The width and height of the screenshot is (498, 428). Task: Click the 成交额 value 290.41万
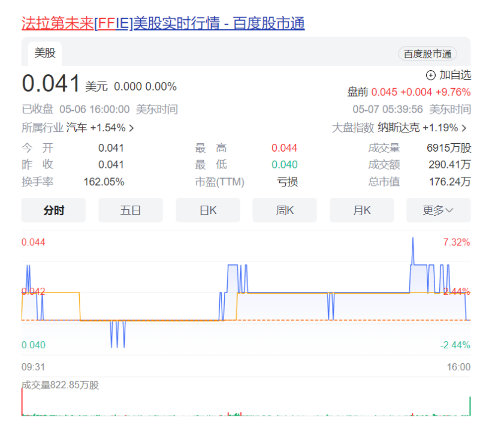click(x=449, y=165)
